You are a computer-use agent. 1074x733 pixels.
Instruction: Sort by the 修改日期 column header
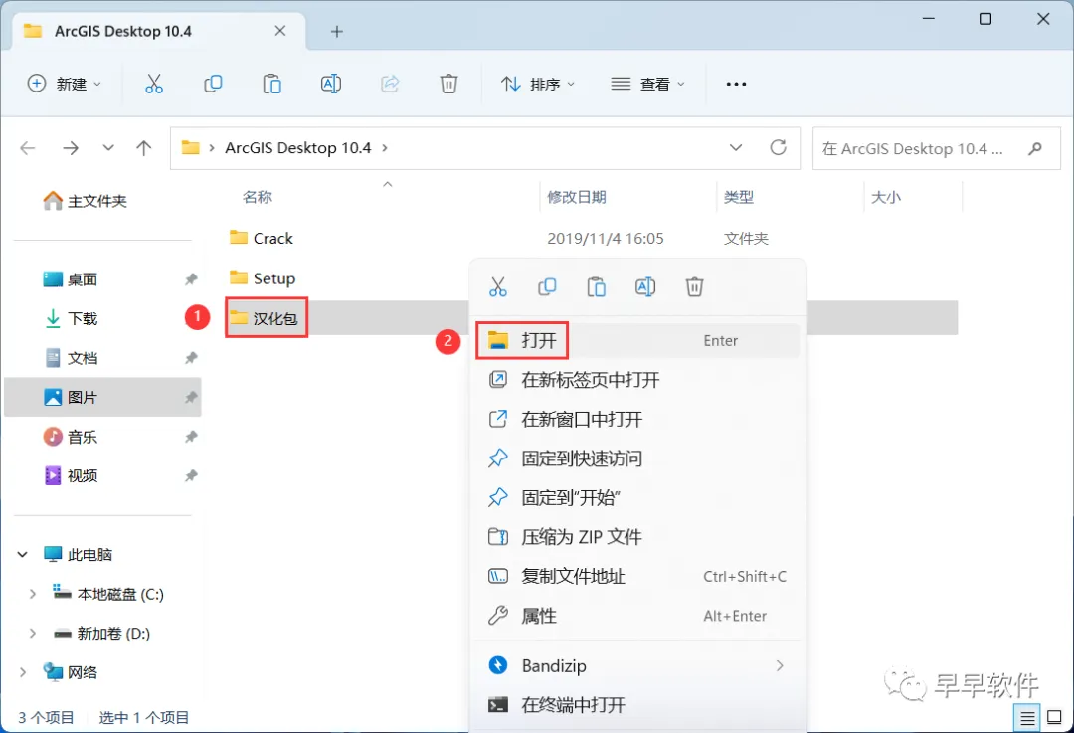[x=577, y=197]
